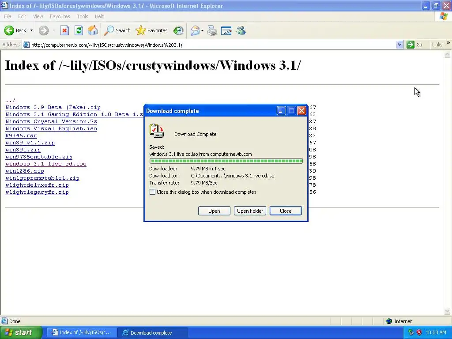Click win1286.zip link

pos(25,171)
